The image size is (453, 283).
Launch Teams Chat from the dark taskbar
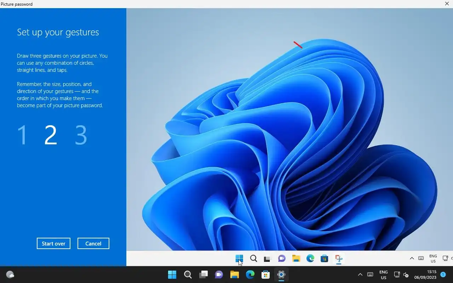[x=219, y=275]
